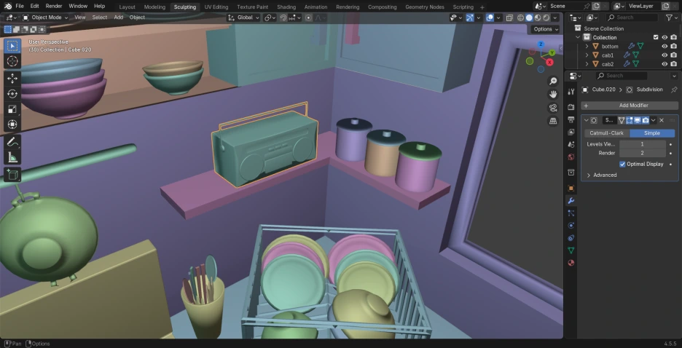Hide the cab1 object in viewport
The image size is (682, 348).
point(665,55)
